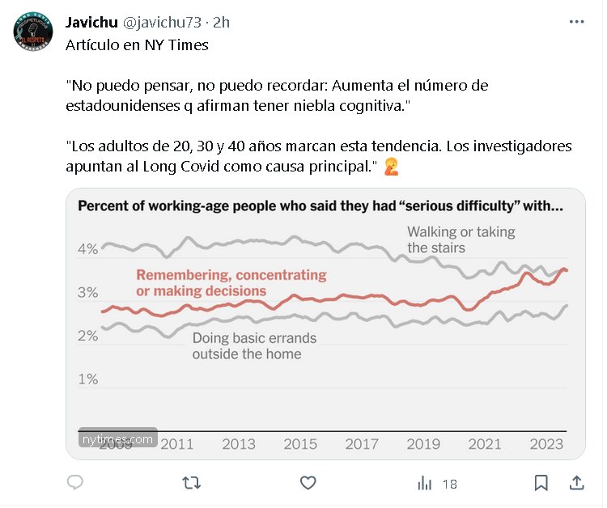
Task: Like the tweet with the heart icon
Action: point(308,483)
